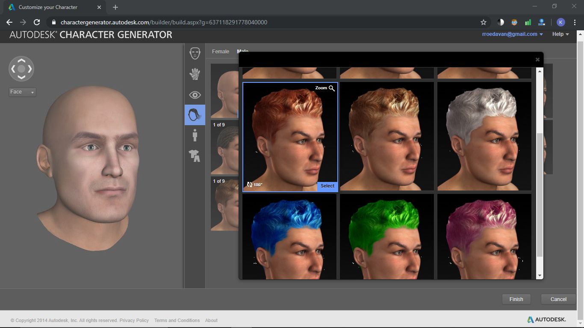The width and height of the screenshot is (584, 328).
Task: Choose the white hair color thumbnail
Action: pos(484,136)
